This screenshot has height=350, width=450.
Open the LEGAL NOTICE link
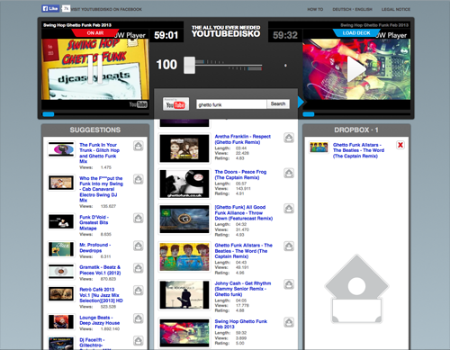click(x=396, y=9)
